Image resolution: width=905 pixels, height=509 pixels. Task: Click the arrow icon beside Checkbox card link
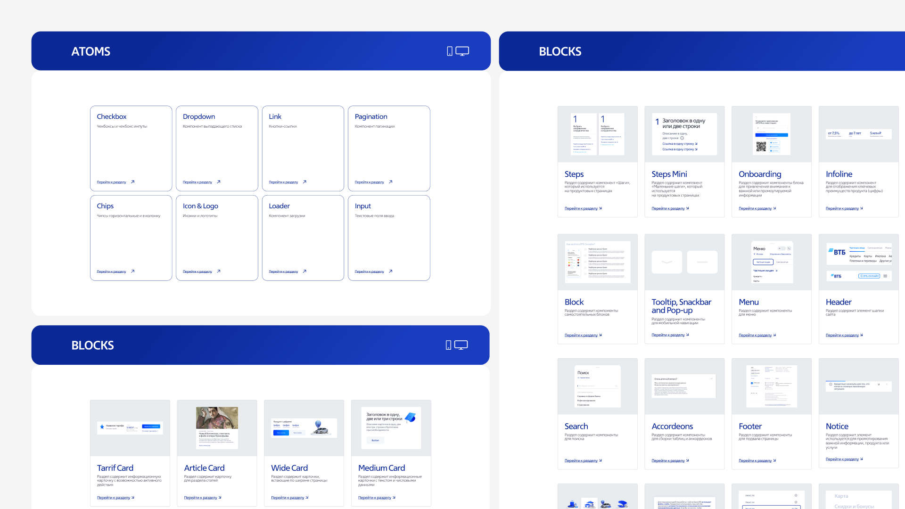pos(132,182)
